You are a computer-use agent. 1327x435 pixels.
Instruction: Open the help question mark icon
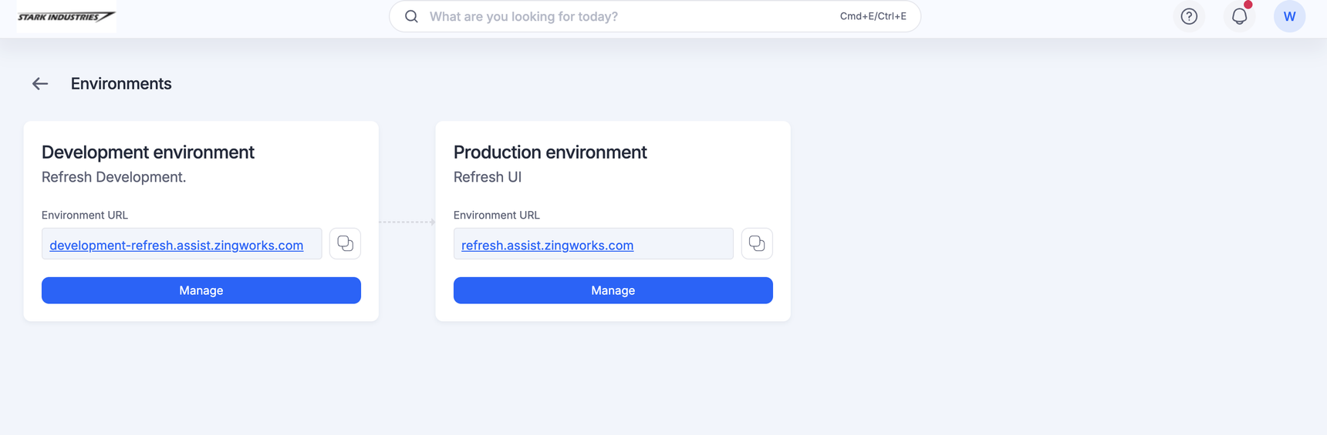1189,16
